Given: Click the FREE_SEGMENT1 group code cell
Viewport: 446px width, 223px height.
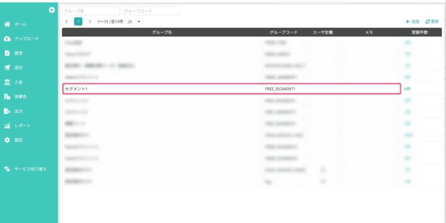Looking at the screenshot, I should pyautogui.click(x=284, y=89).
